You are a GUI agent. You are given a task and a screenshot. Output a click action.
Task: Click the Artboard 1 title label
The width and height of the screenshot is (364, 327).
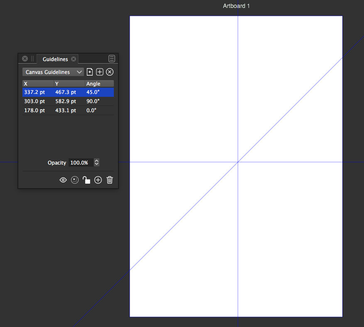pyautogui.click(x=236, y=6)
